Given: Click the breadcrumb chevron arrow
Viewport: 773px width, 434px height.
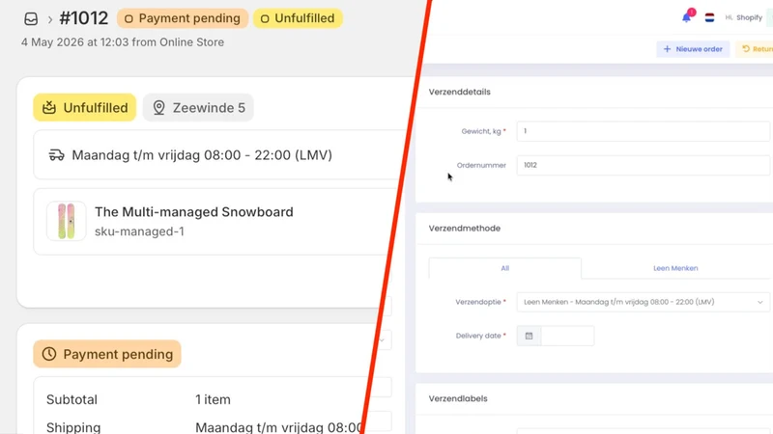Looking at the screenshot, I should (x=50, y=19).
